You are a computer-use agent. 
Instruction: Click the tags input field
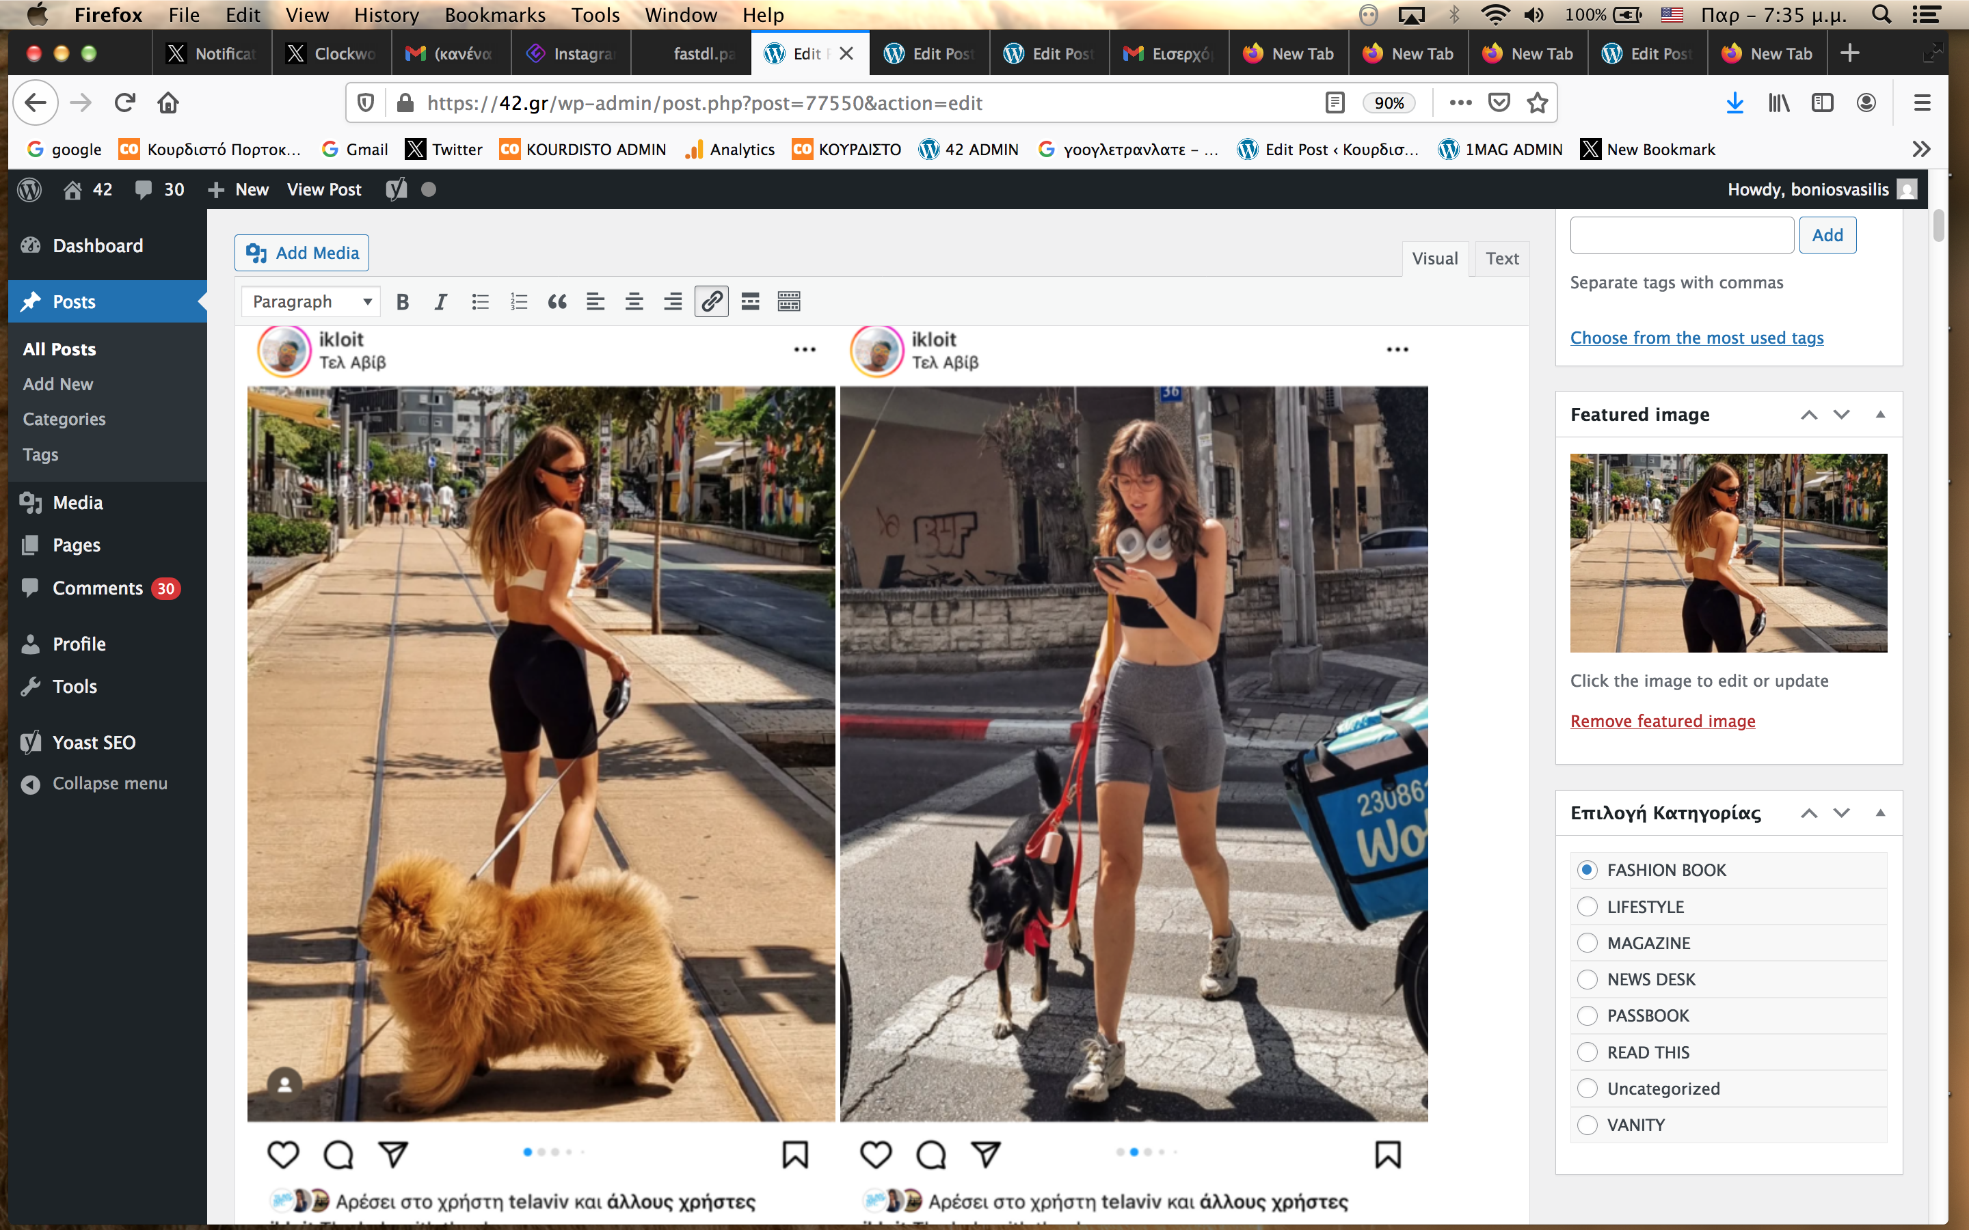[1681, 235]
